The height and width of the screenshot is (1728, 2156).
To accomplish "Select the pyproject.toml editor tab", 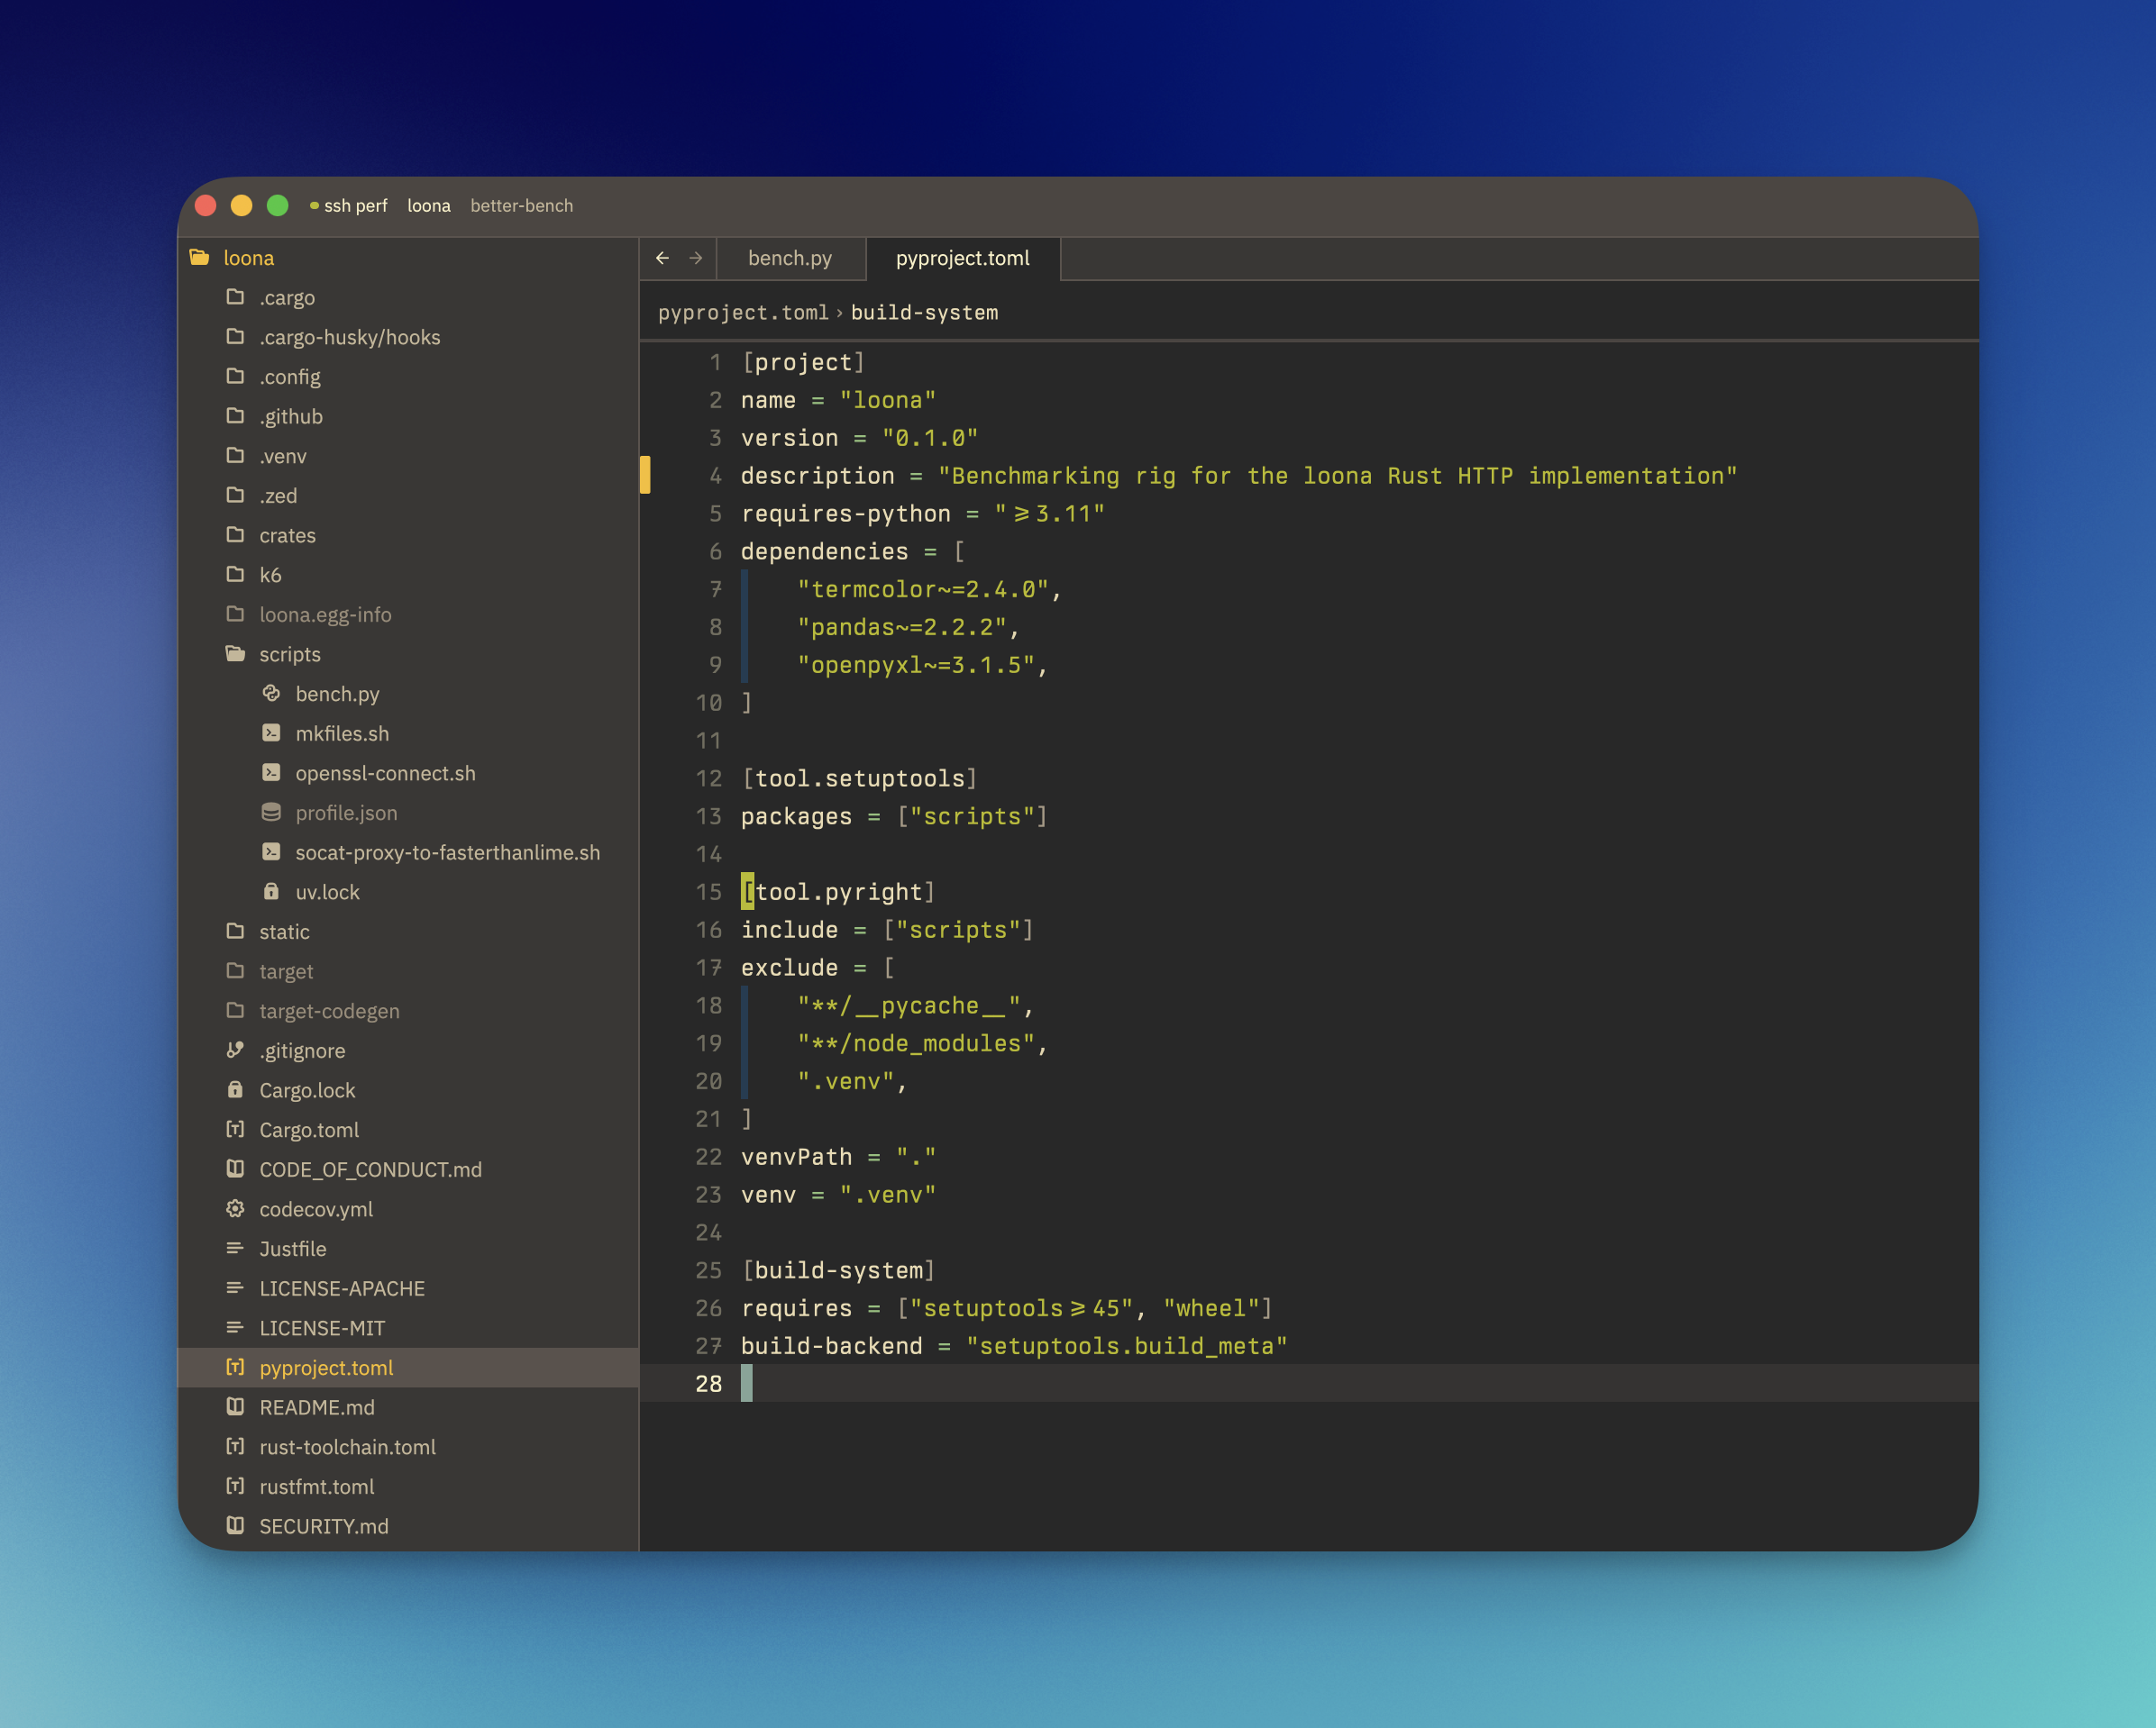I will (962, 258).
